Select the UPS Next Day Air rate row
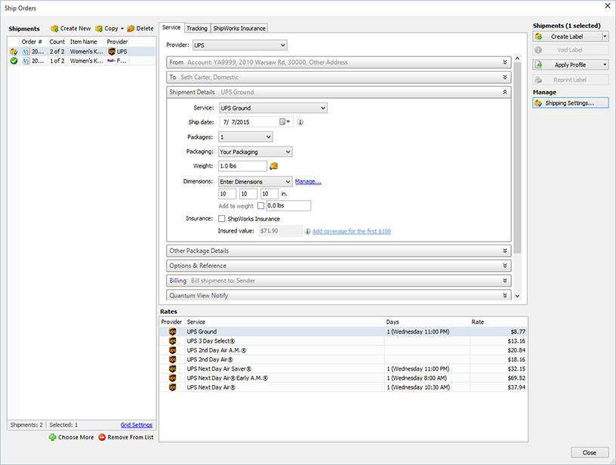 click(x=343, y=388)
